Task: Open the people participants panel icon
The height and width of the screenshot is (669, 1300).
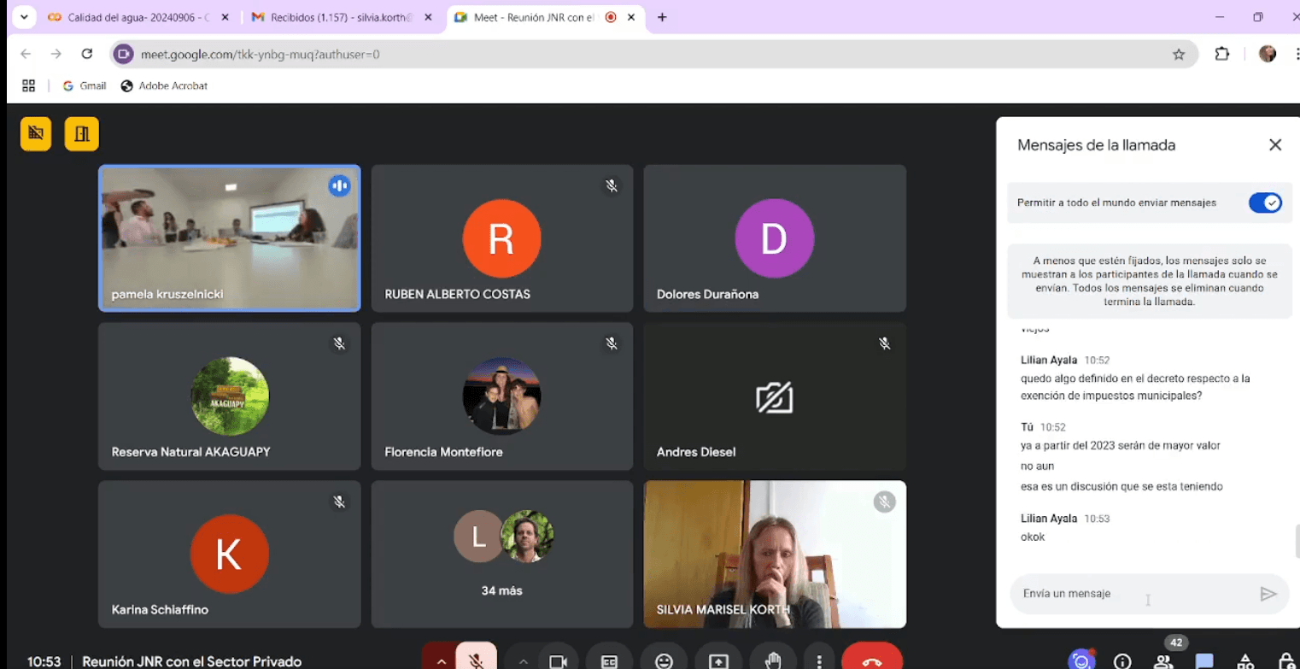Action: click(1163, 660)
